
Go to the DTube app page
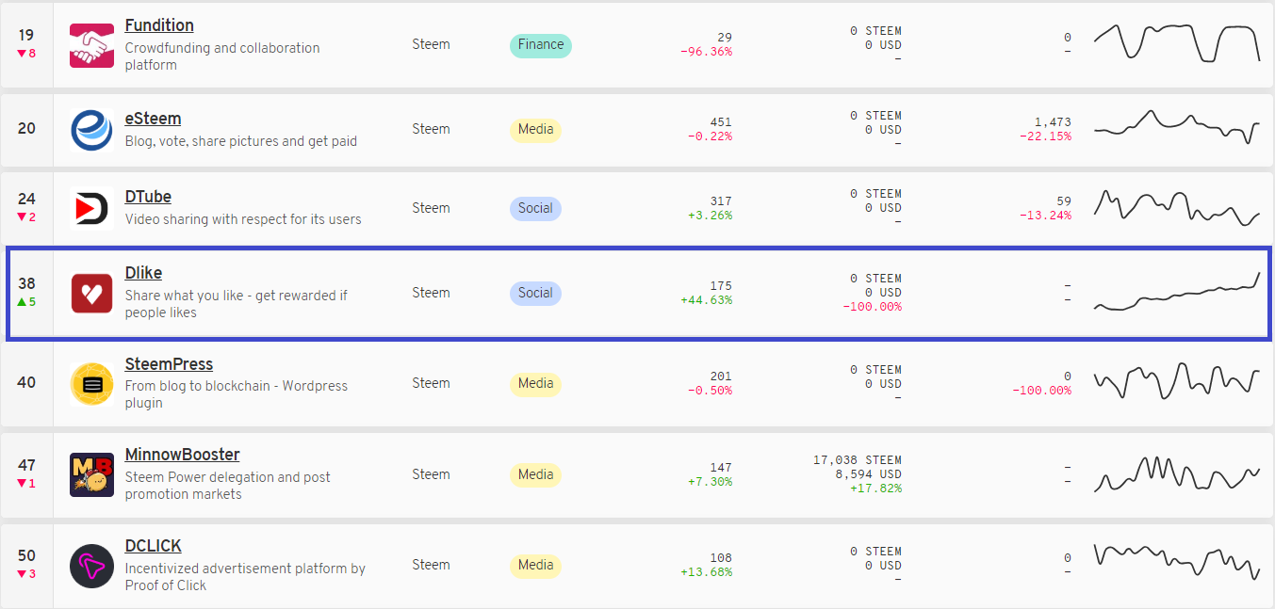coord(148,197)
